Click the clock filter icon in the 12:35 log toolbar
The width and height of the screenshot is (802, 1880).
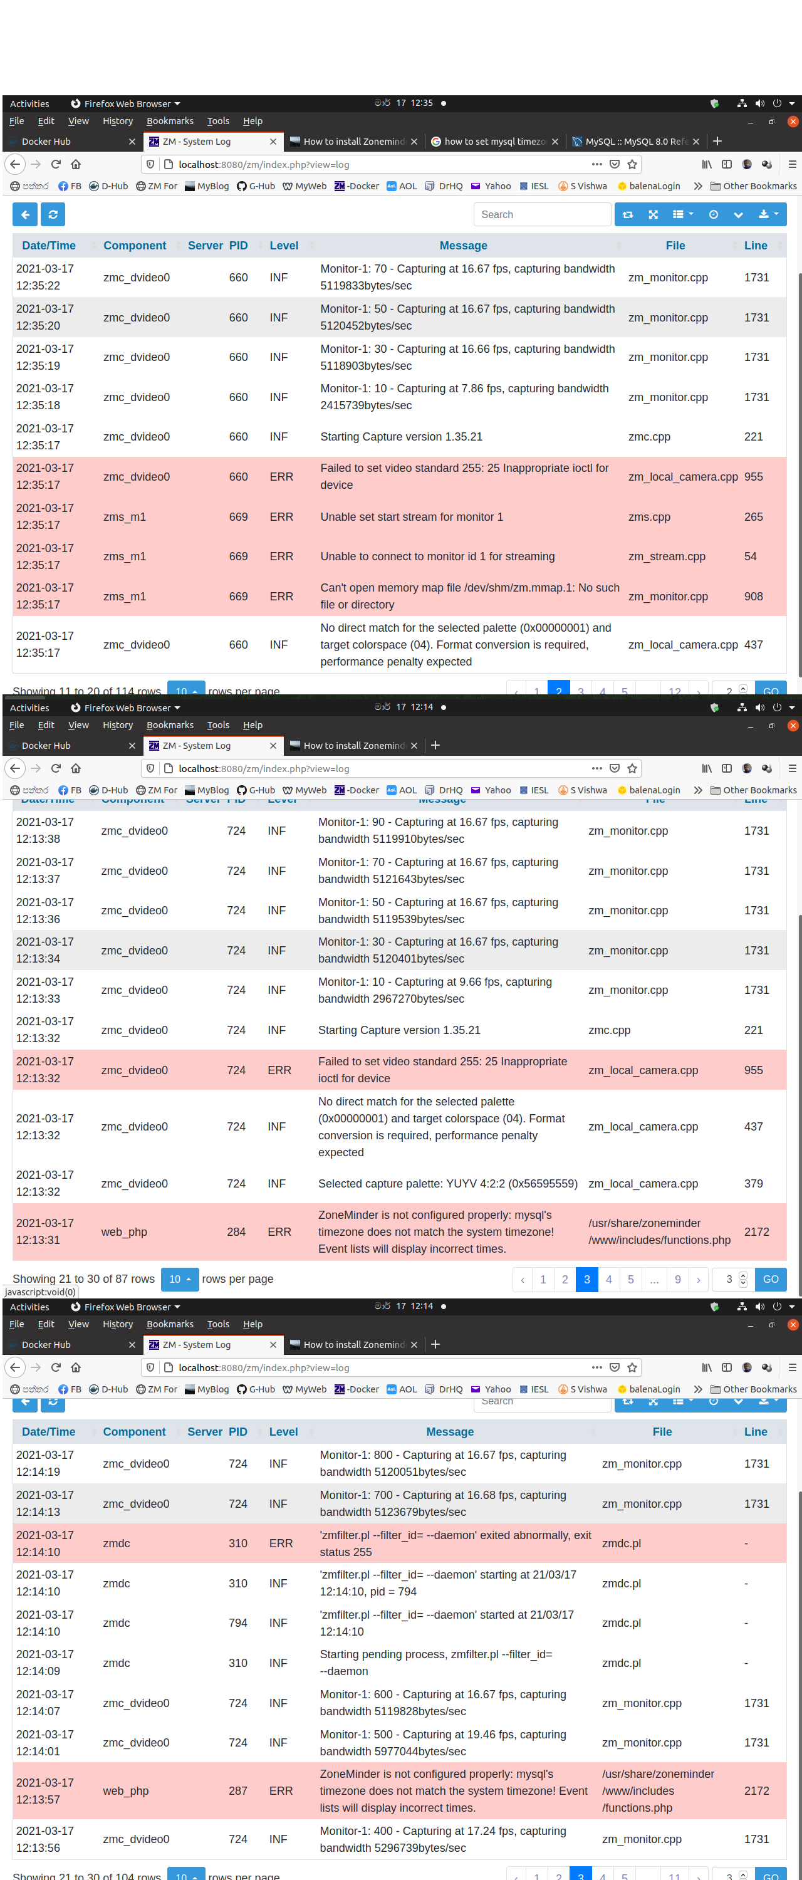tap(713, 214)
